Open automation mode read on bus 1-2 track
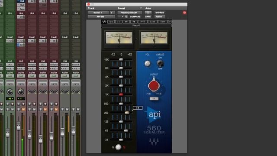Screen dimensions: 277x156 pyautogui.click(x=65, y=76)
